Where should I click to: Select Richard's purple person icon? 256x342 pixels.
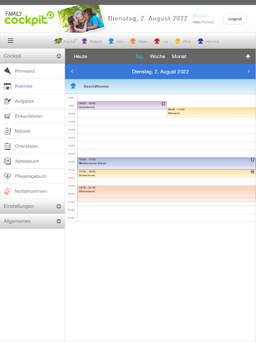(85, 41)
